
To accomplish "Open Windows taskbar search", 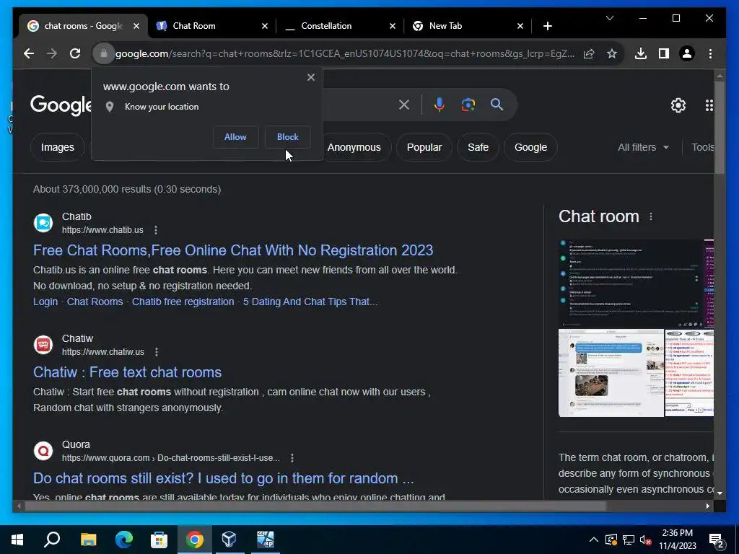I will (x=52, y=540).
